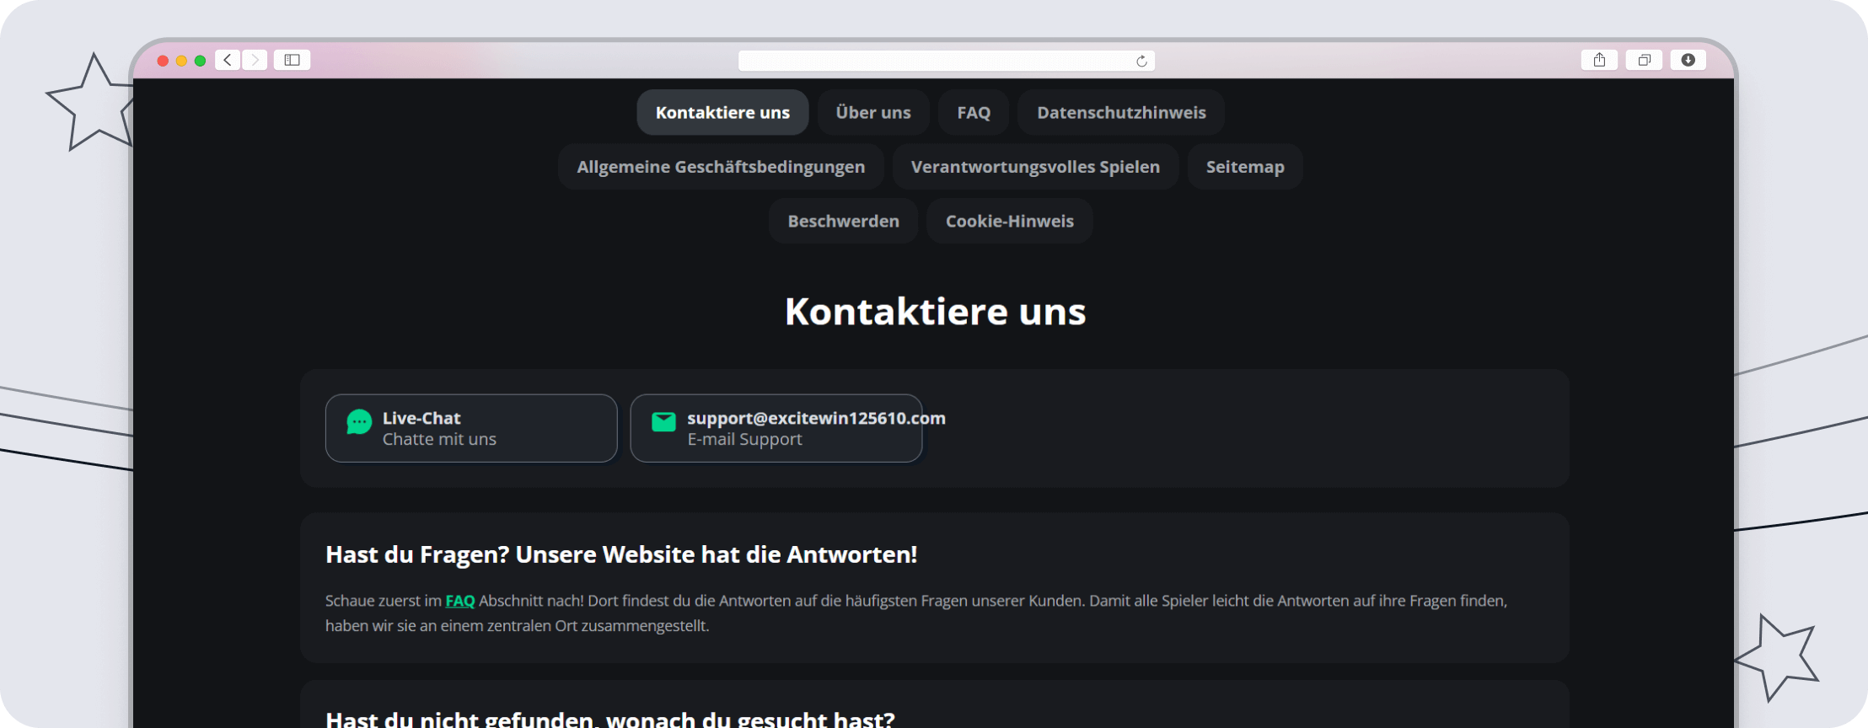Open the browser share icon

pyautogui.click(x=1599, y=60)
